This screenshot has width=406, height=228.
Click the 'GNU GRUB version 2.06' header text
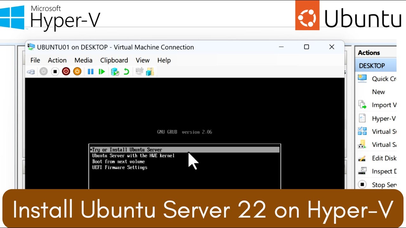point(185,132)
